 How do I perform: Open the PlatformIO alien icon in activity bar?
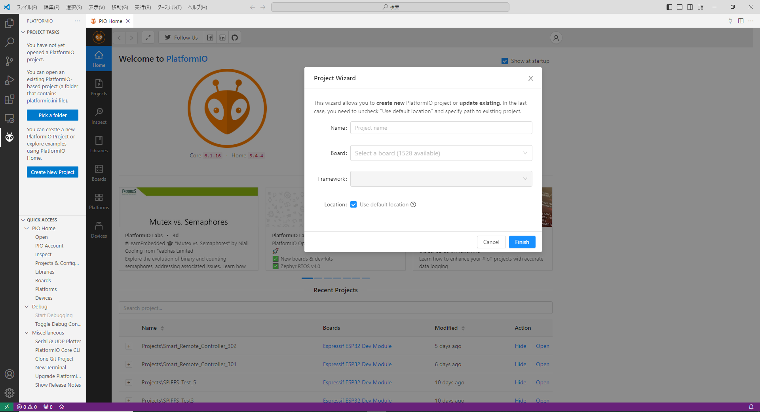[9, 137]
